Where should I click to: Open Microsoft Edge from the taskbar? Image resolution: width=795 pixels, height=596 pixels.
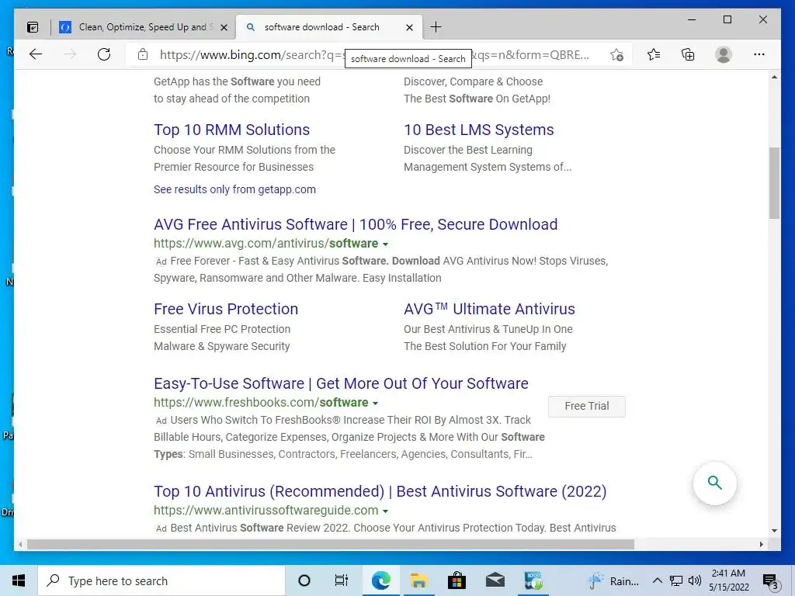point(380,580)
